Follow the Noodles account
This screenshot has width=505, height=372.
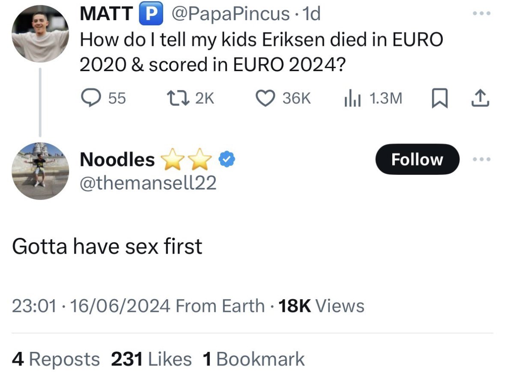tap(417, 159)
